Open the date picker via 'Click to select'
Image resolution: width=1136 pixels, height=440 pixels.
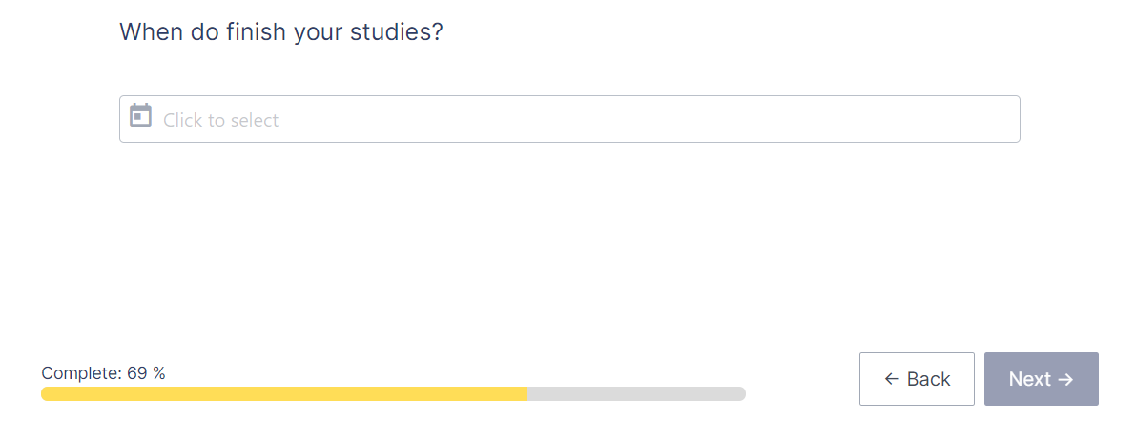point(220,120)
